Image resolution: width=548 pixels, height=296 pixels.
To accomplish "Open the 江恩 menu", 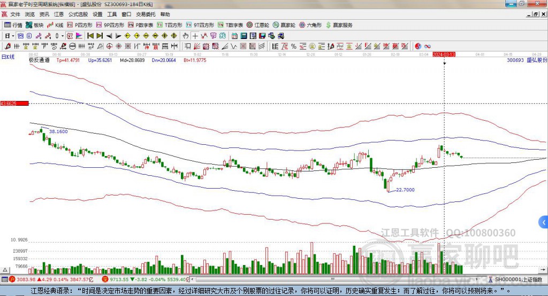I will [x=59, y=14].
